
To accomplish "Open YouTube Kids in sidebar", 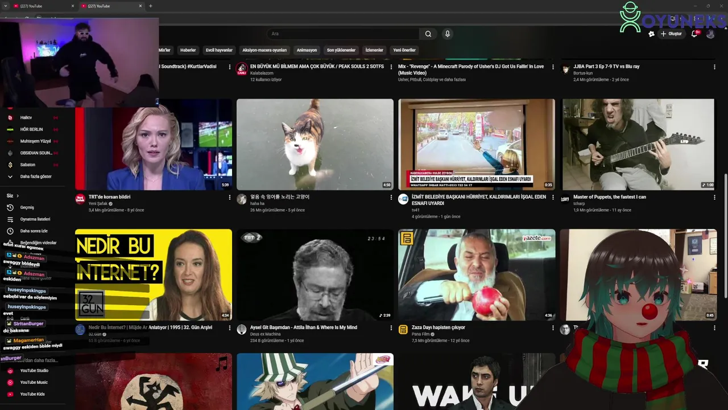I will point(32,394).
